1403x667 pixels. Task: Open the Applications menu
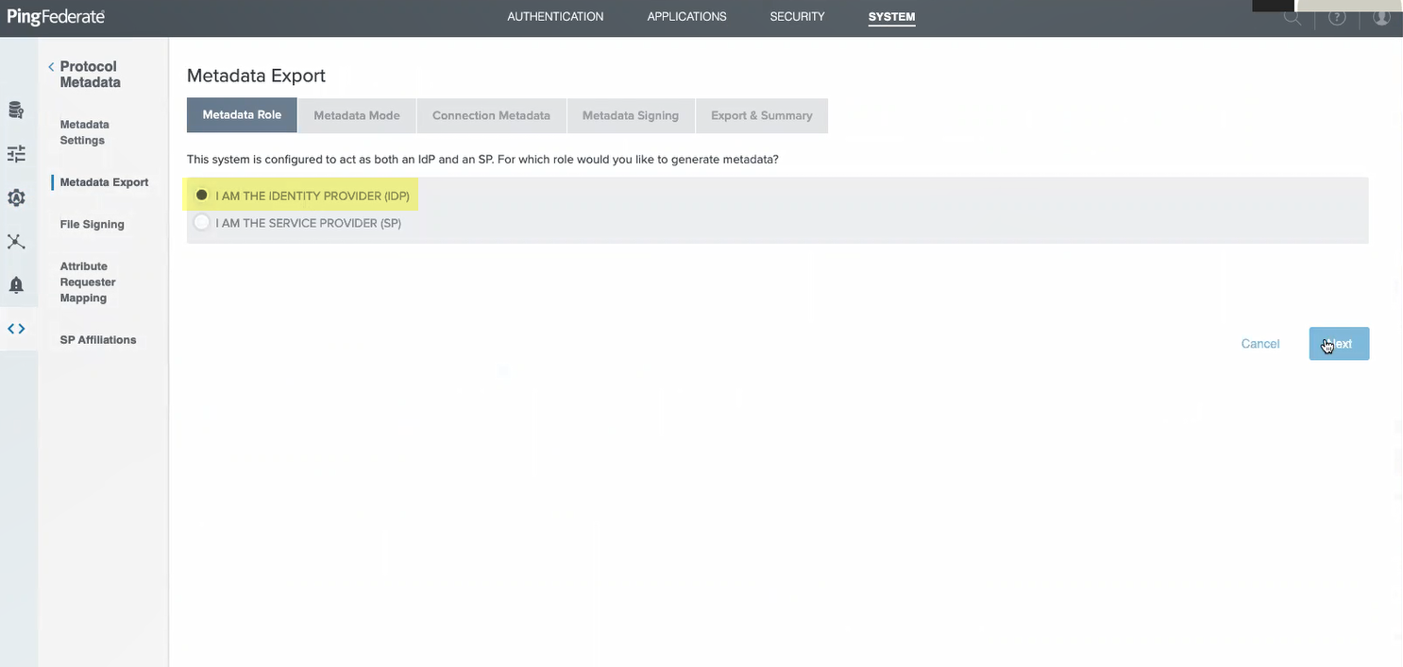[x=686, y=17]
